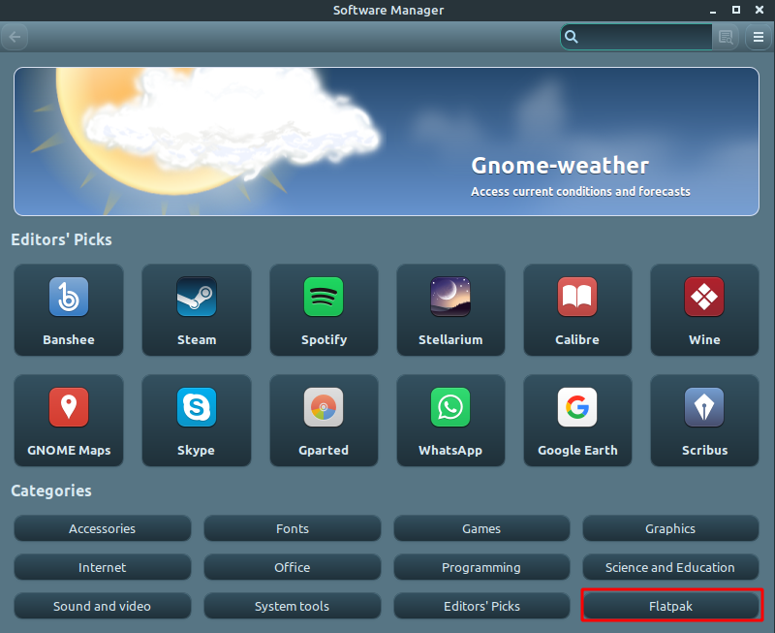Image resolution: width=775 pixels, height=633 pixels.
Task: Click the back navigation arrow
Action: pos(15,37)
